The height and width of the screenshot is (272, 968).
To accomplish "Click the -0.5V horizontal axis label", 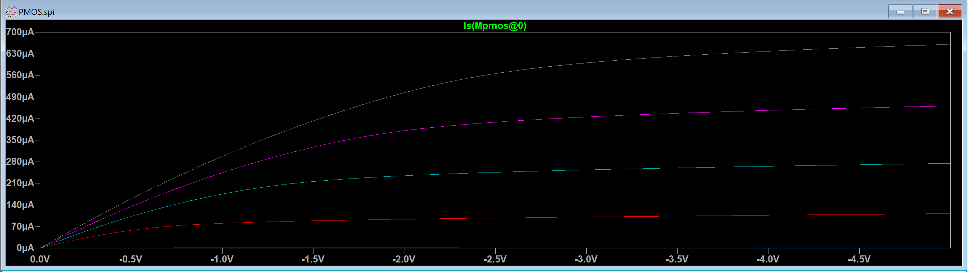I will pos(131,259).
